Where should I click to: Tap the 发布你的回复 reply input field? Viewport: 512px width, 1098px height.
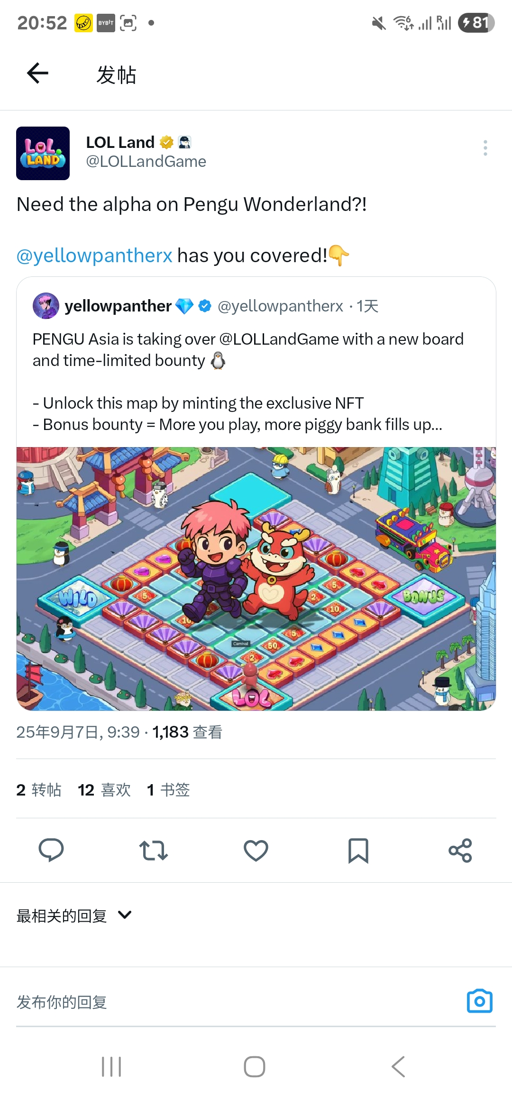point(237,1002)
